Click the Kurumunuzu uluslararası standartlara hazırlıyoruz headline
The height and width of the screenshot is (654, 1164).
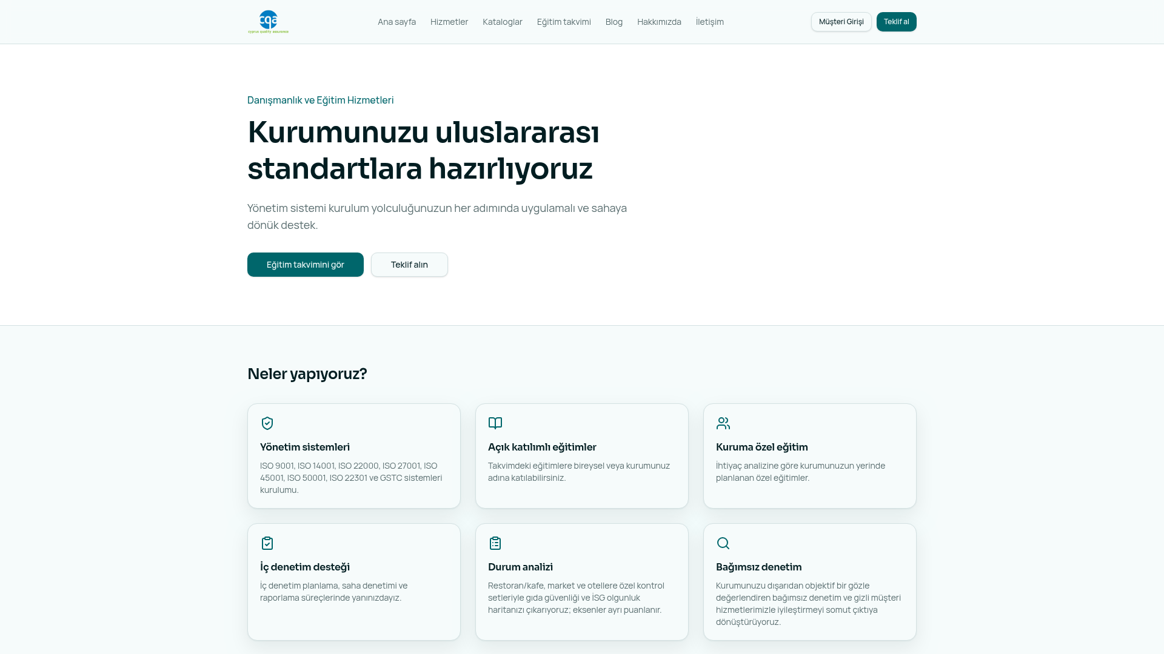click(423, 150)
